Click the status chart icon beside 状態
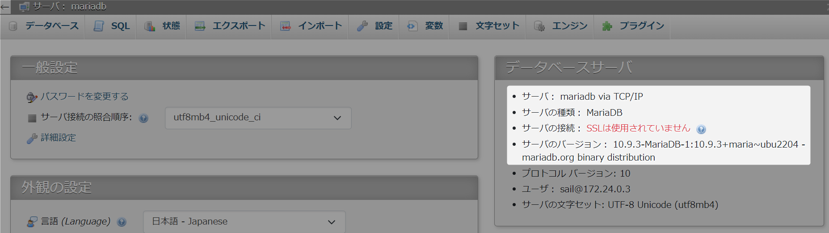Image resolution: width=829 pixels, height=233 pixels. click(150, 26)
